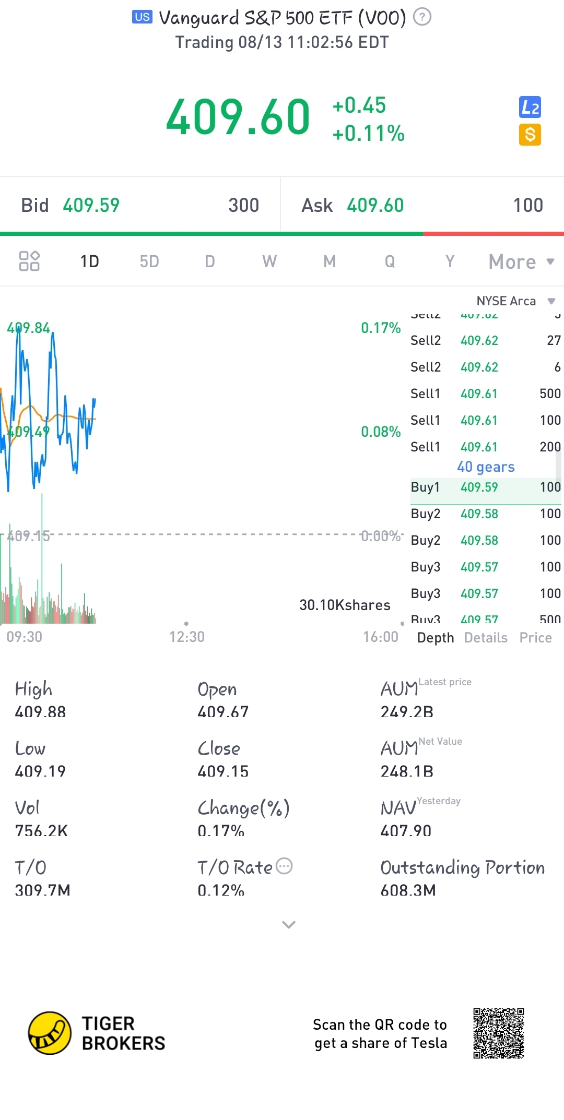Viewport: 564px width, 1120px height.
Task: Select the Depth tab
Action: 436,638
